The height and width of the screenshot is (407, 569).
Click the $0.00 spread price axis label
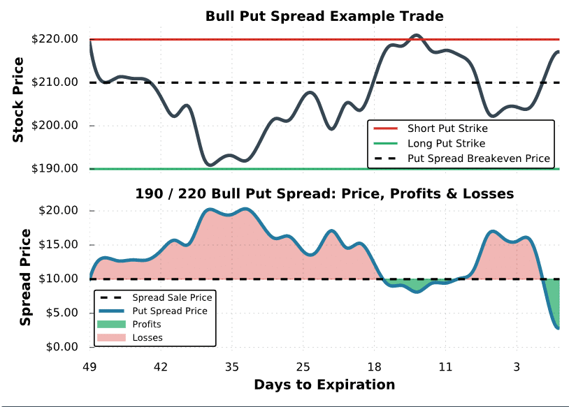(x=62, y=347)
